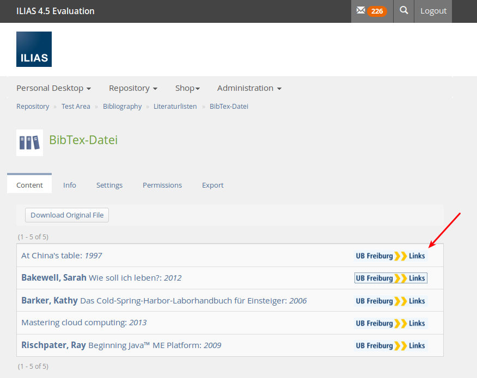The height and width of the screenshot is (378, 477).
Task: Click the search magnifier icon
Action: click(403, 11)
